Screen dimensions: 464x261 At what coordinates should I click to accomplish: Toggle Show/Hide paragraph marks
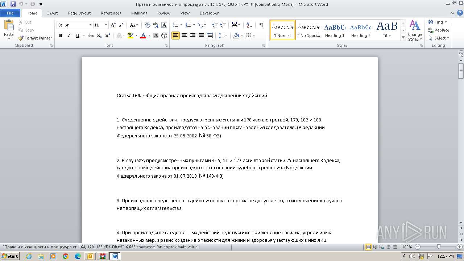[x=261, y=25]
